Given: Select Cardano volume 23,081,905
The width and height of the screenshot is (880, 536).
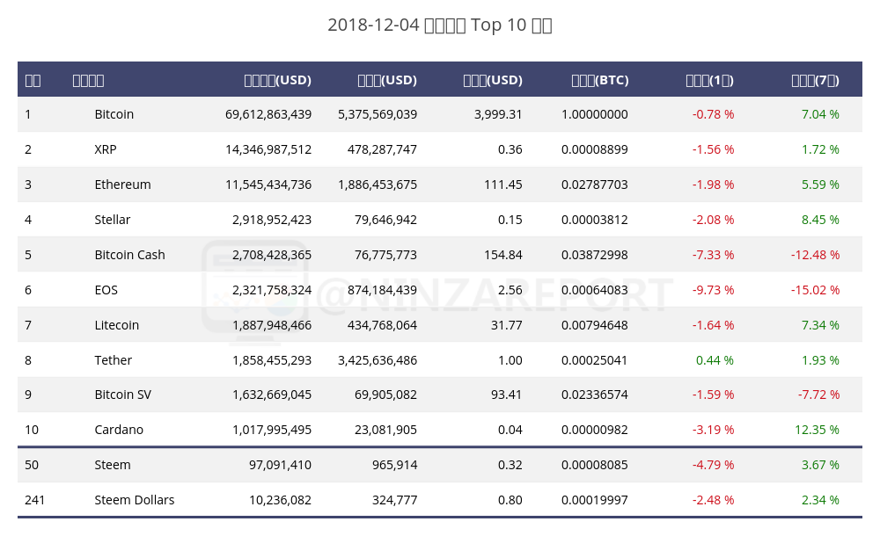Looking at the screenshot, I should tap(385, 430).
